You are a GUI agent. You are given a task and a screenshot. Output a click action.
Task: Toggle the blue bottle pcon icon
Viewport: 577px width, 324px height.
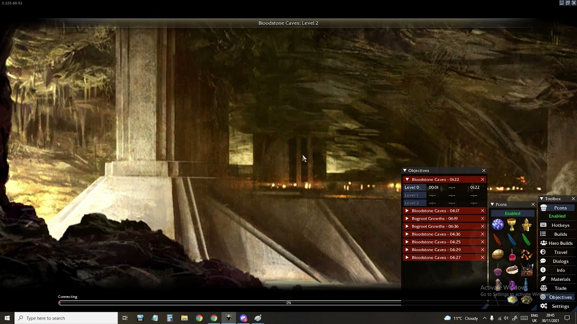527,285
